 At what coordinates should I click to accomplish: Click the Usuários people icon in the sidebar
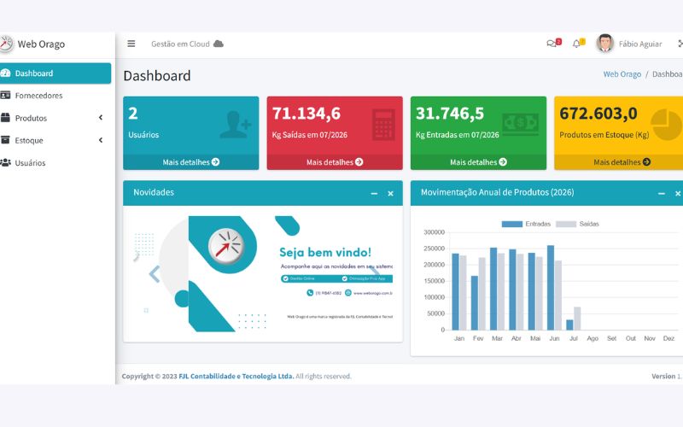(5, 162)
